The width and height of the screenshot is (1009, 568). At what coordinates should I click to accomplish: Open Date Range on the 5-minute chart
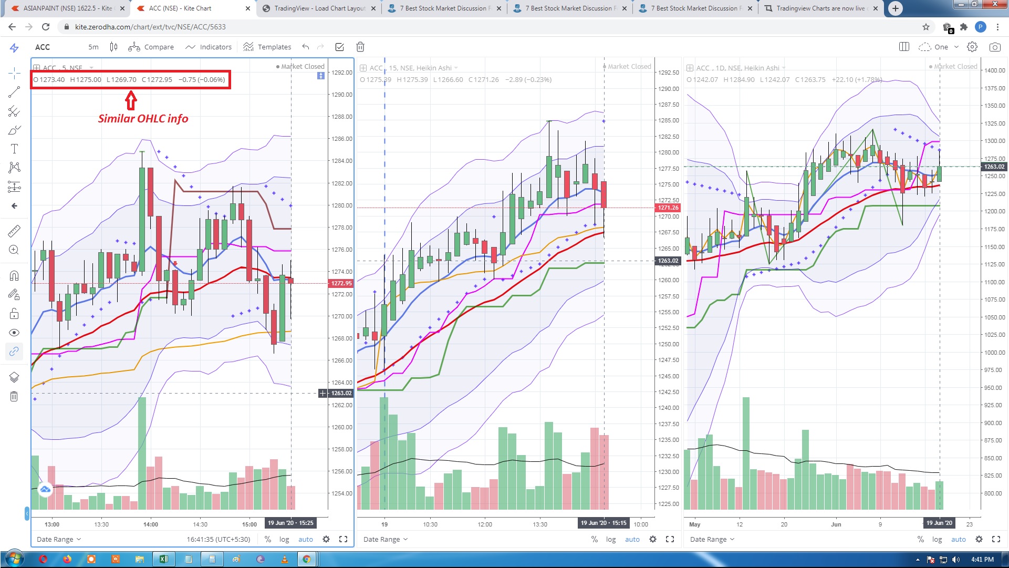click(x=59, y=539)
